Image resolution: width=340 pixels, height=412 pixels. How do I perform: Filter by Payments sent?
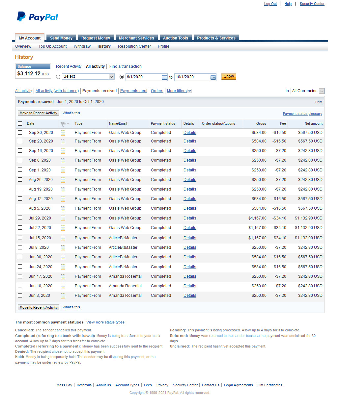(x=134, y=91)
